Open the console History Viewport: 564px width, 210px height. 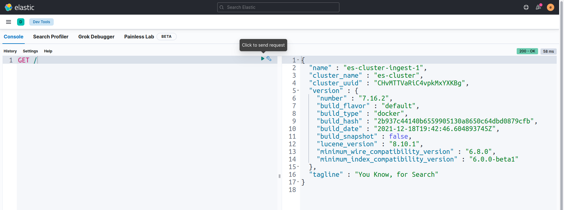10,51
